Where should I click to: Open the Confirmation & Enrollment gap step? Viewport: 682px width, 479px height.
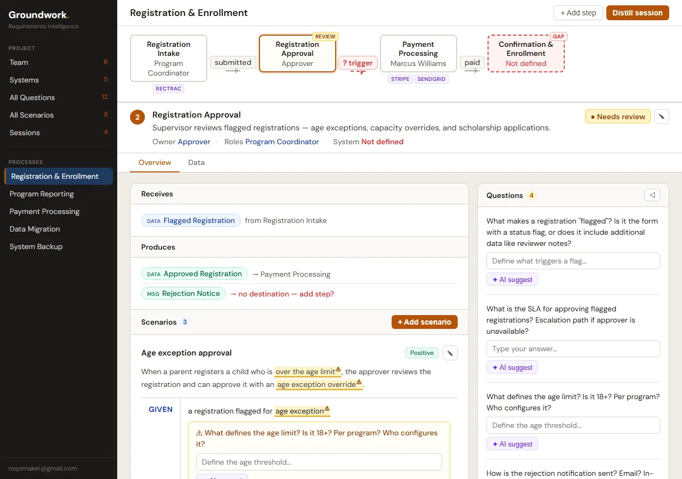(525, 54)
